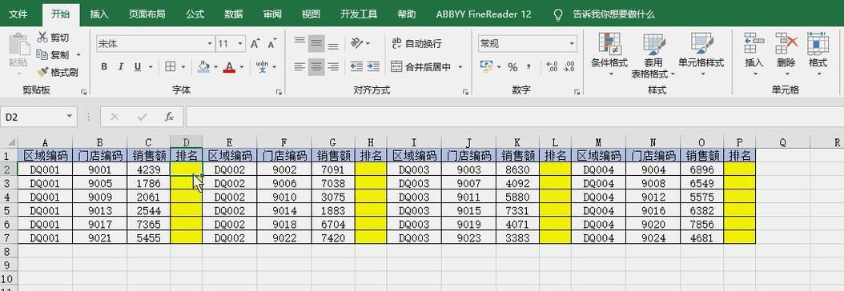Click the Increase Font Size icon

tap(255, 44)
